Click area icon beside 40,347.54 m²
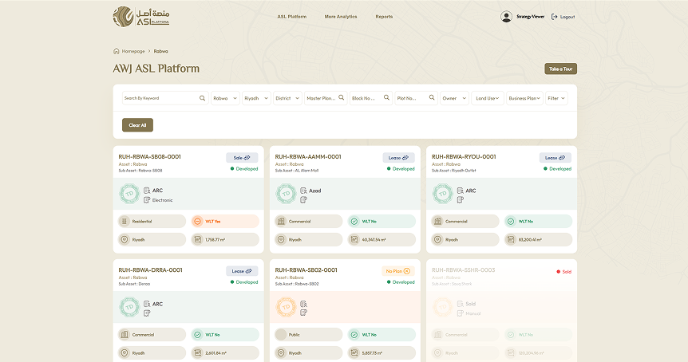688x362 pixels. [x=354, y=240]
